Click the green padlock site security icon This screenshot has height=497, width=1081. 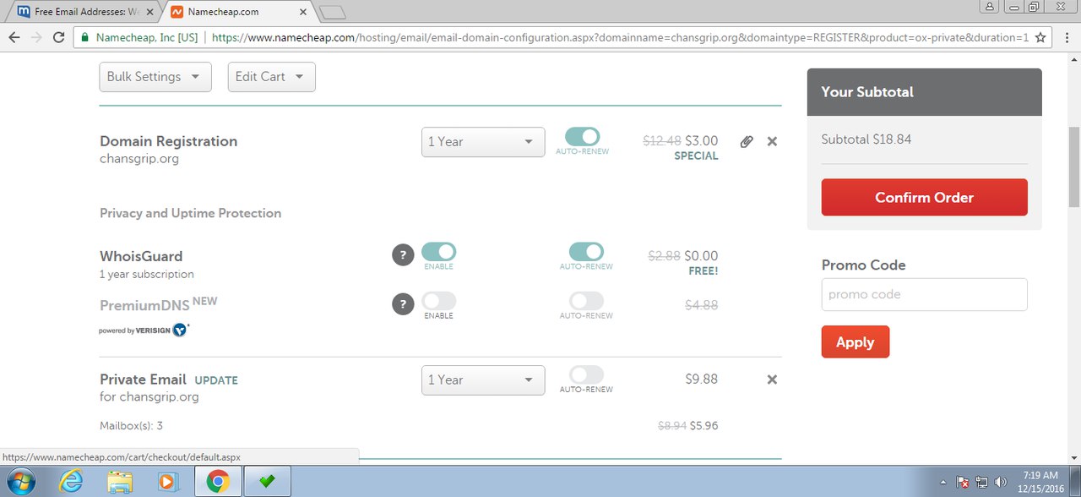84,37
